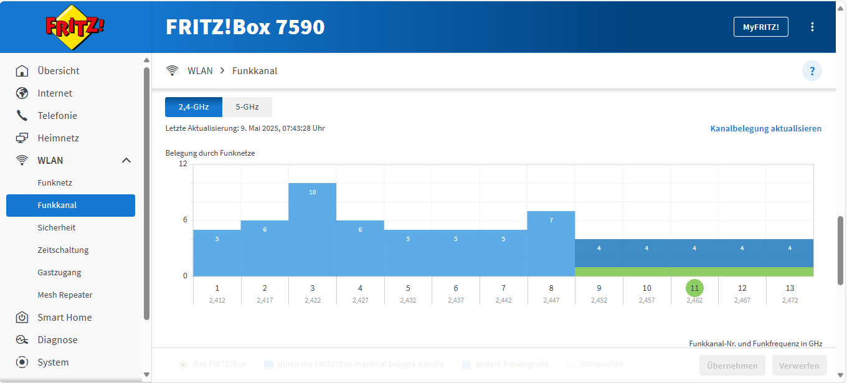Viewport: 847px width, 383px height.
Task: Click the Heimnetz network icon
Action: 22,138
